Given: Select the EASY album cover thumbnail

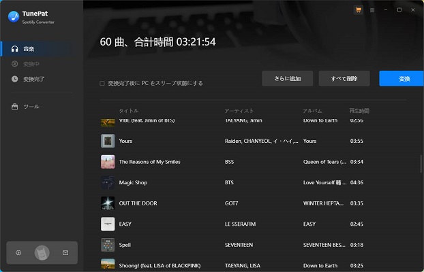Looking at the screenshot, I should click(108, 224).
